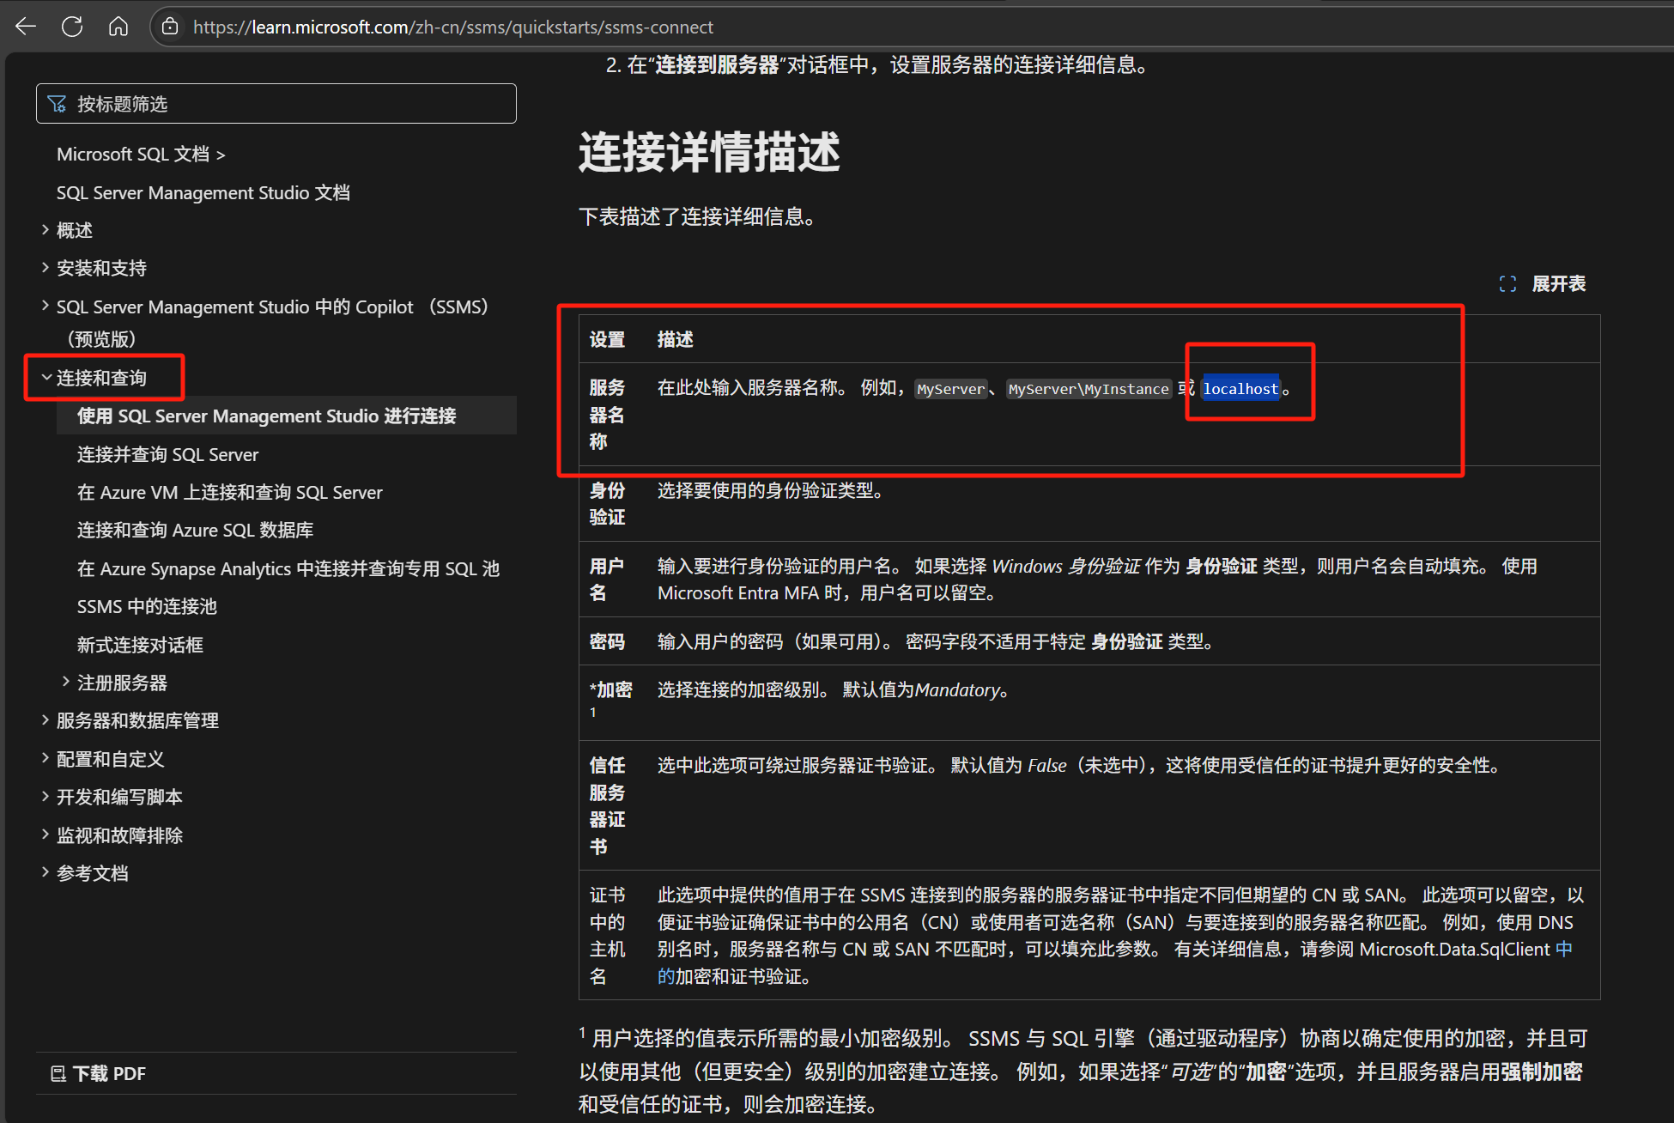This screenshot has height=1123, width=1674.
Task: Open SSMS 中的连接池 page
Action: click(x=147, y=606)
